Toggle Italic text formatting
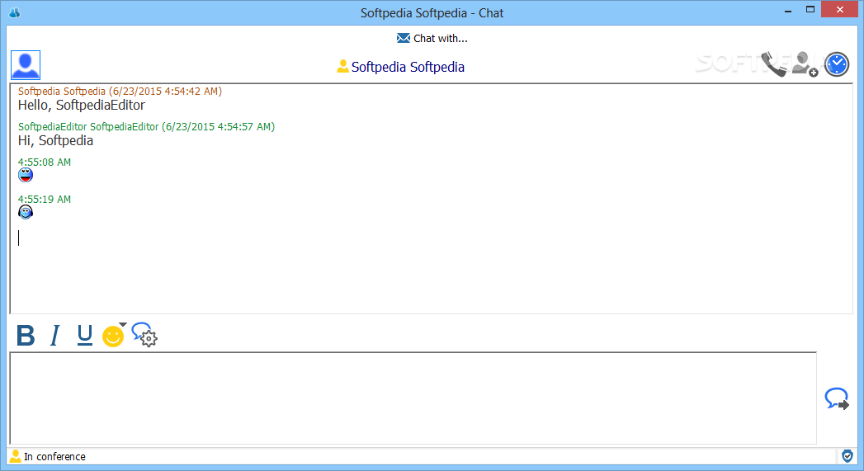The image size is (864, 471). coord(54,336)
